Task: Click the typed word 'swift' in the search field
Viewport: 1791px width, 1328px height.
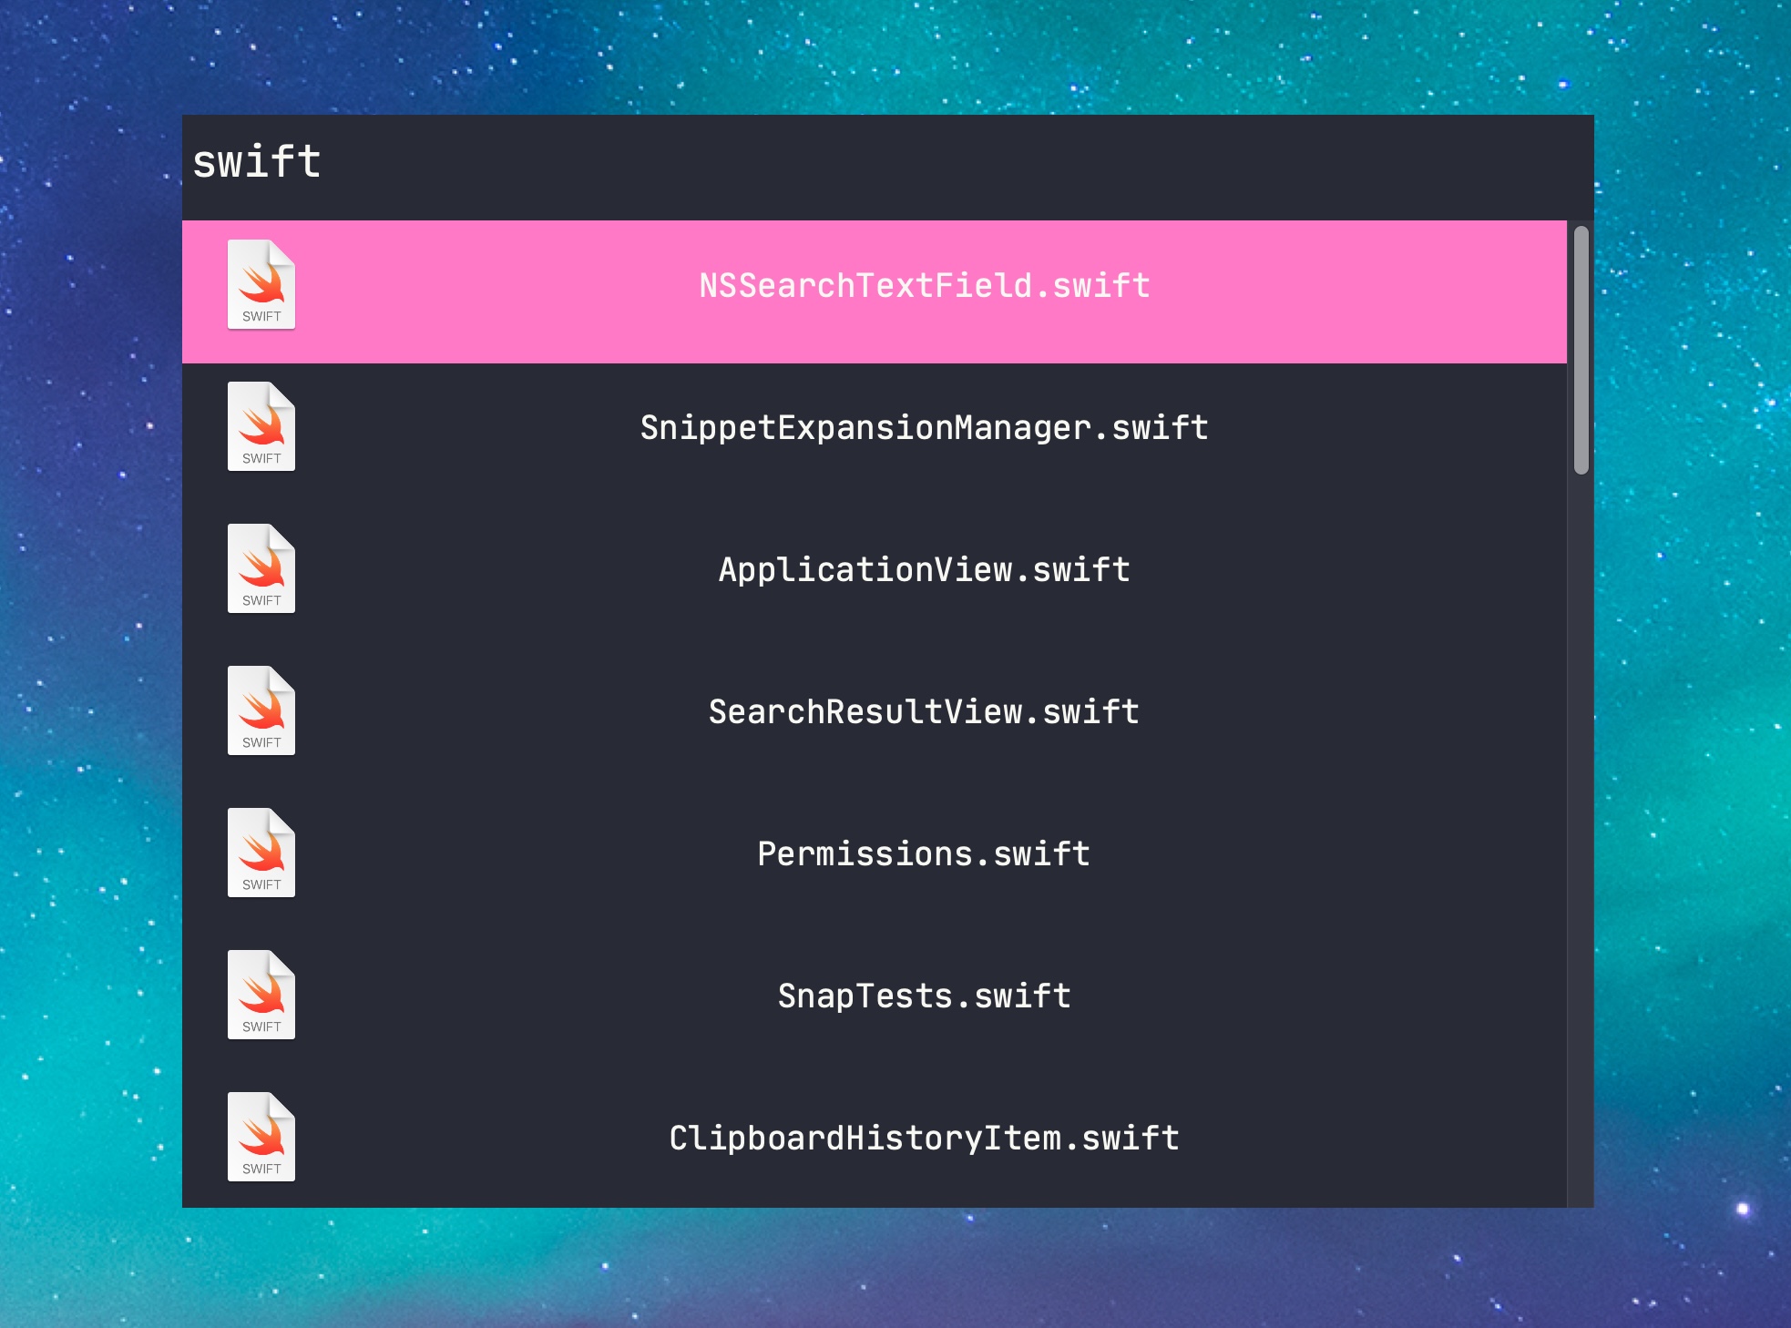Action: point(257,163)
